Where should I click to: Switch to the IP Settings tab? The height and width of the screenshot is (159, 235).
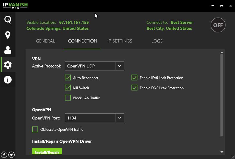(120, 41)
